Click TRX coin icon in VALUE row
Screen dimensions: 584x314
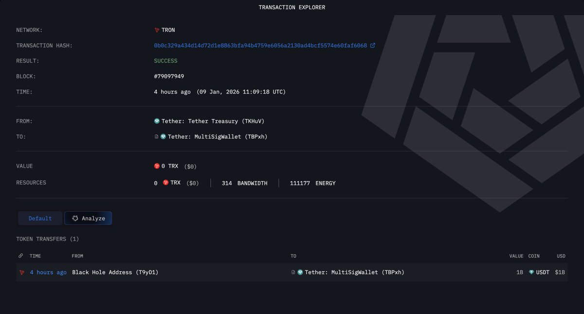pos(157,166)
